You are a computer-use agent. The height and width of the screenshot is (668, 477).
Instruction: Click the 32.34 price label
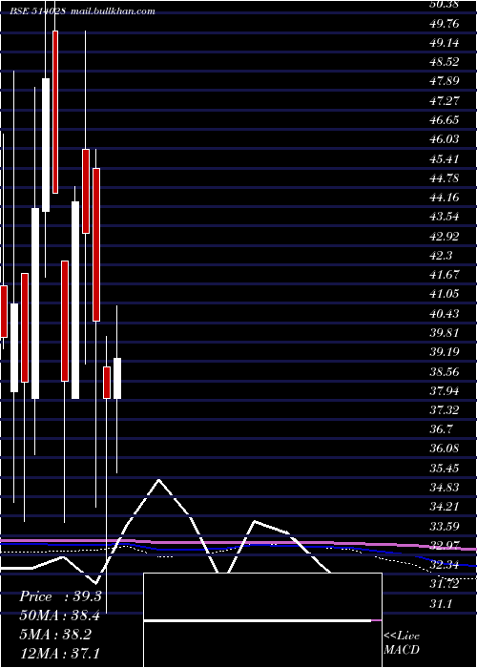445,565
